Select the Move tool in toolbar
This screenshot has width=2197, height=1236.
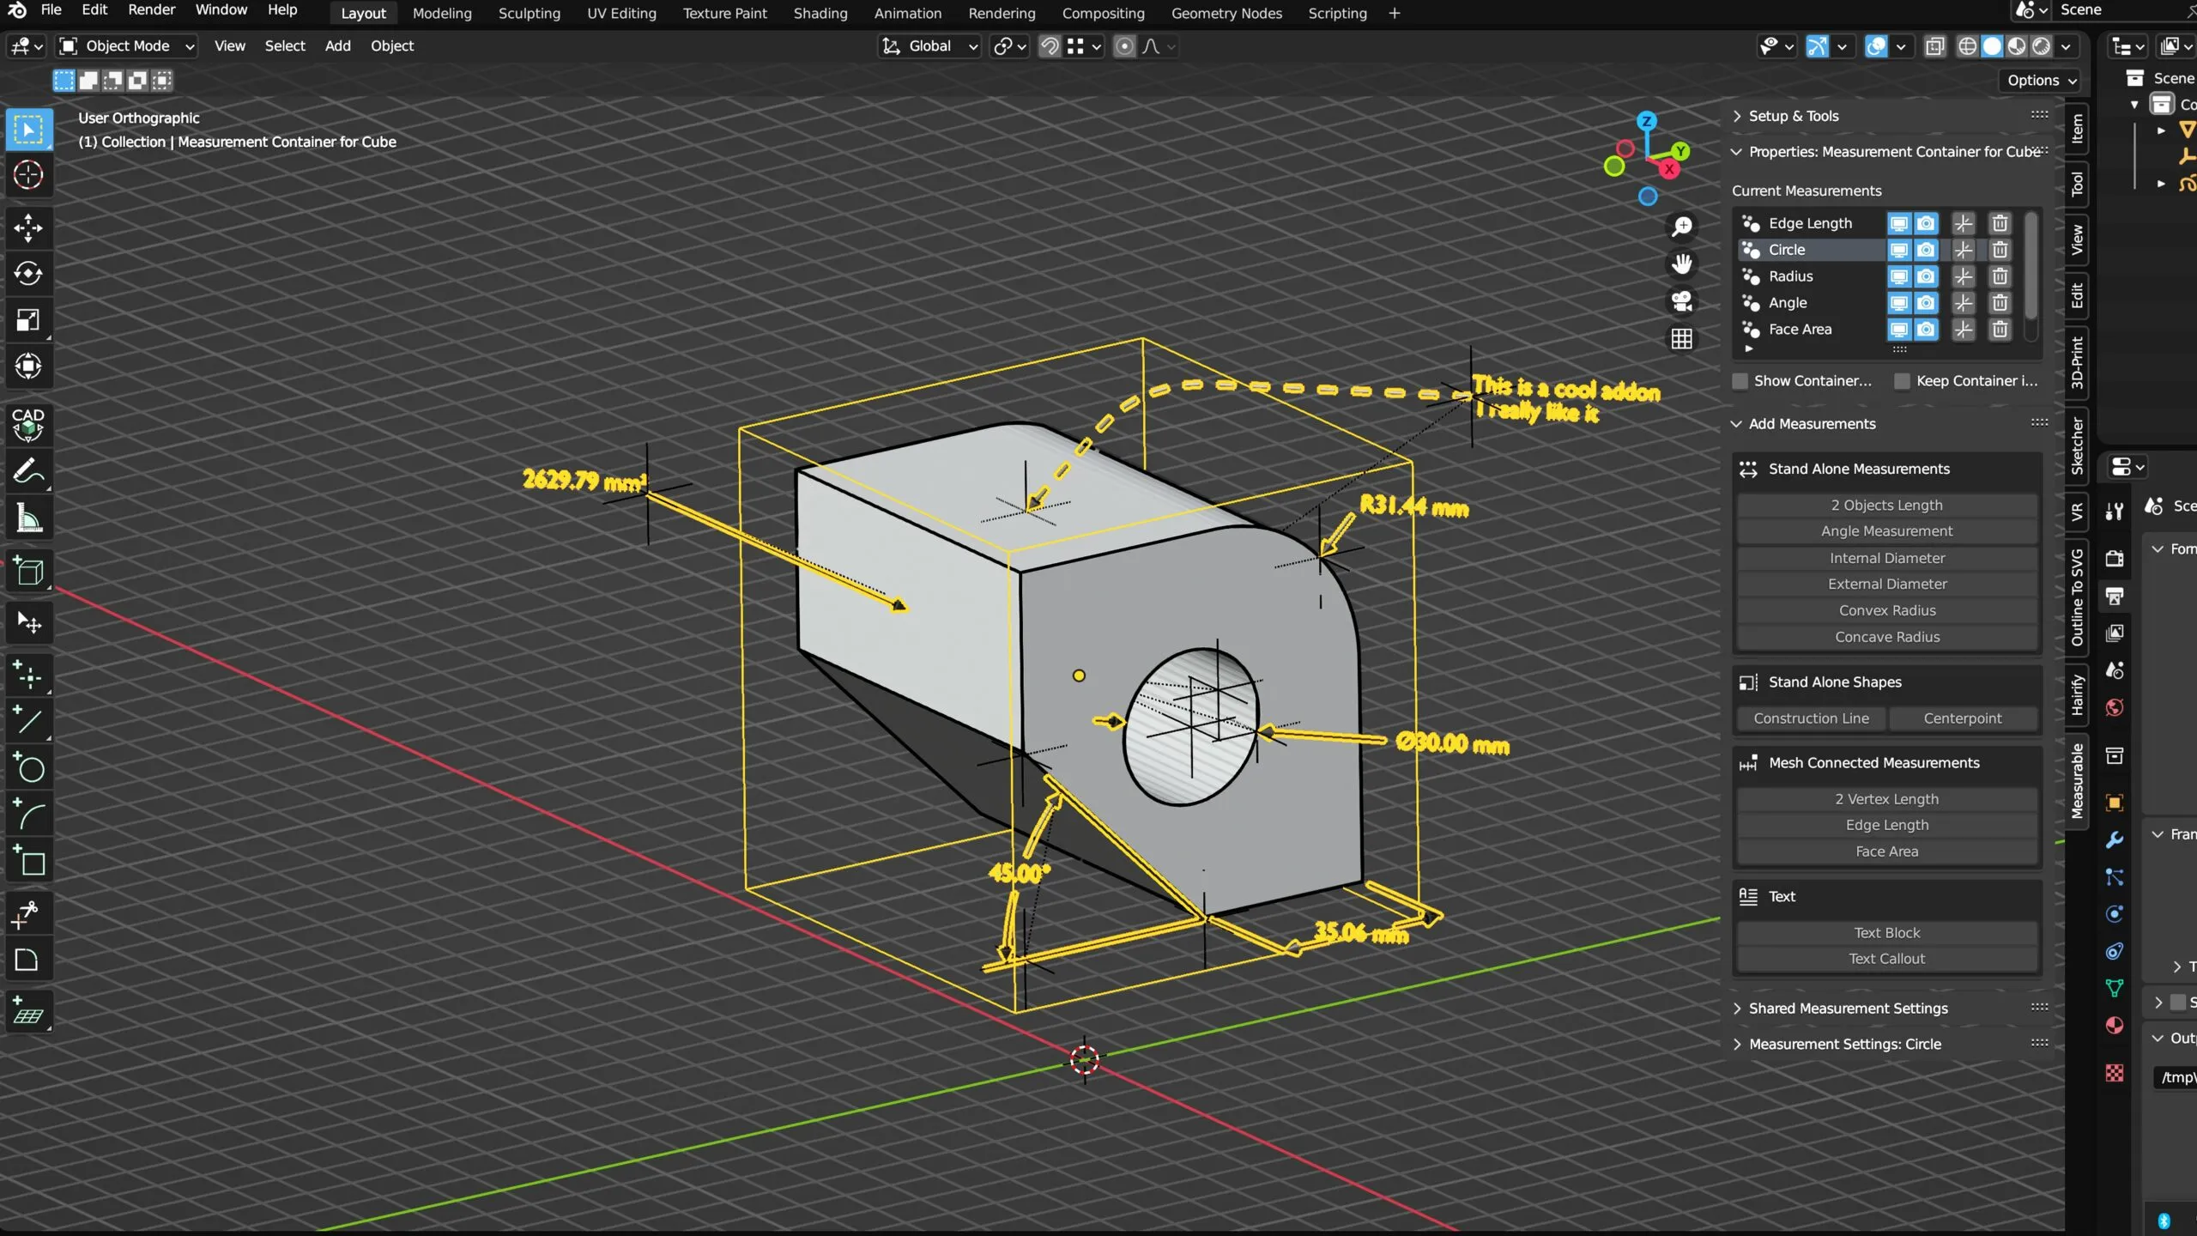[28, 227]
